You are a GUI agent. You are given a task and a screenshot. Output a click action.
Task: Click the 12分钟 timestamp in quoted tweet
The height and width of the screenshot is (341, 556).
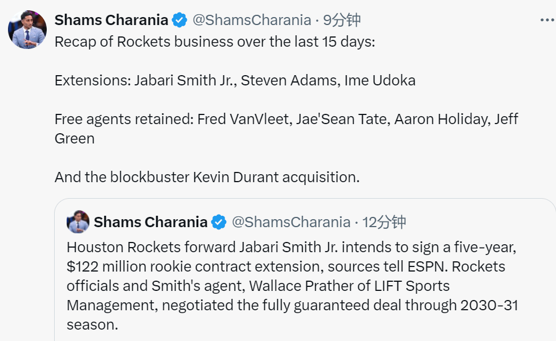384,222
